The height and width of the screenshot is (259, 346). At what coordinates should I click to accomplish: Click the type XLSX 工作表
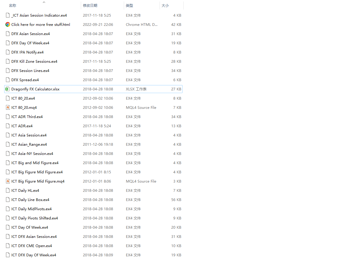(x=136, y=89)
